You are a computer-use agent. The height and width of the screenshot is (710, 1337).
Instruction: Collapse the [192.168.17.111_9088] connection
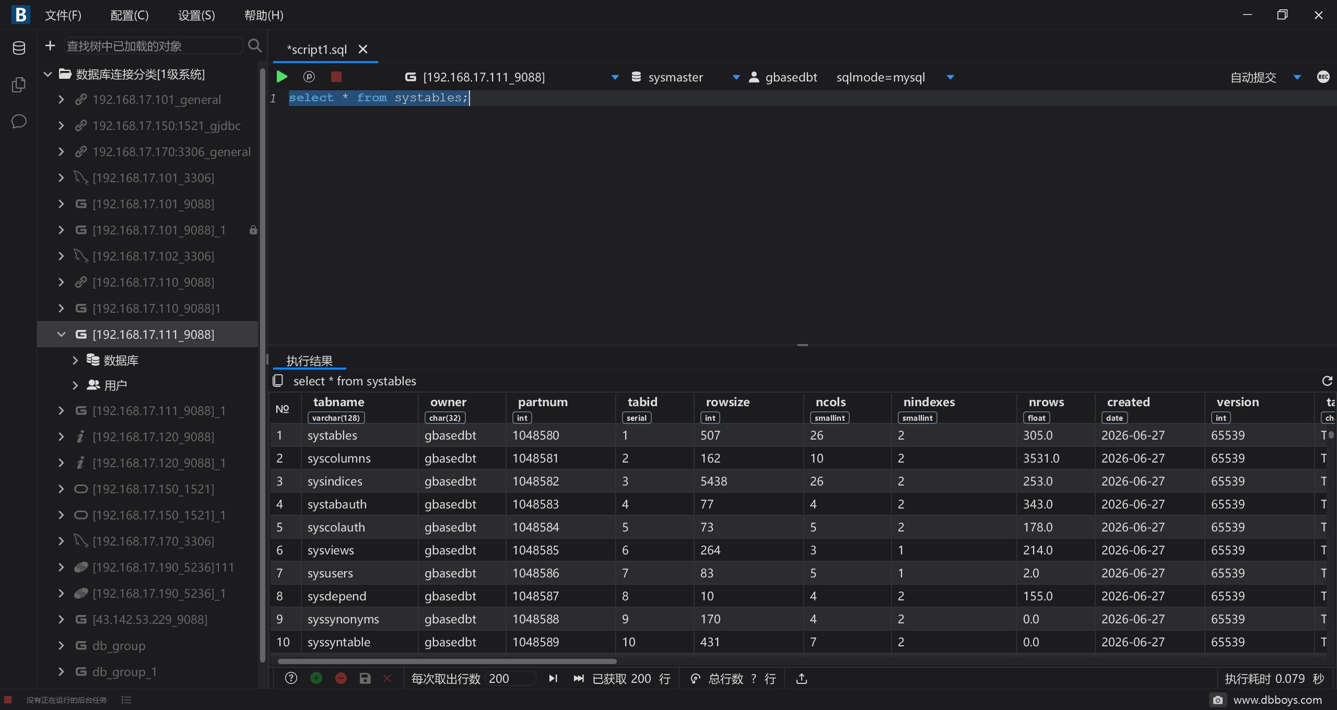[x=61, y=334]
